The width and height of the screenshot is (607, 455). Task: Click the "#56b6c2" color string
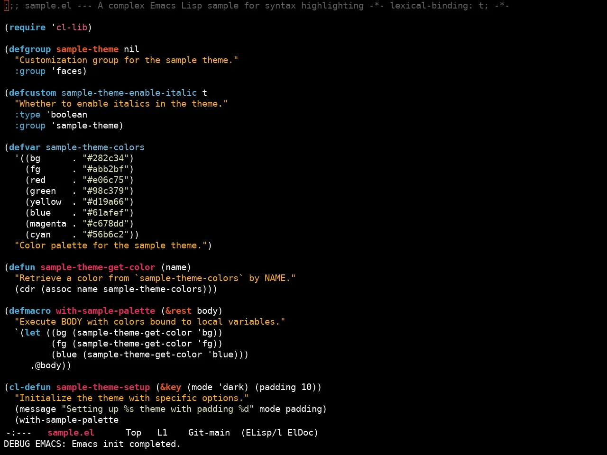(x=105, y=235)
